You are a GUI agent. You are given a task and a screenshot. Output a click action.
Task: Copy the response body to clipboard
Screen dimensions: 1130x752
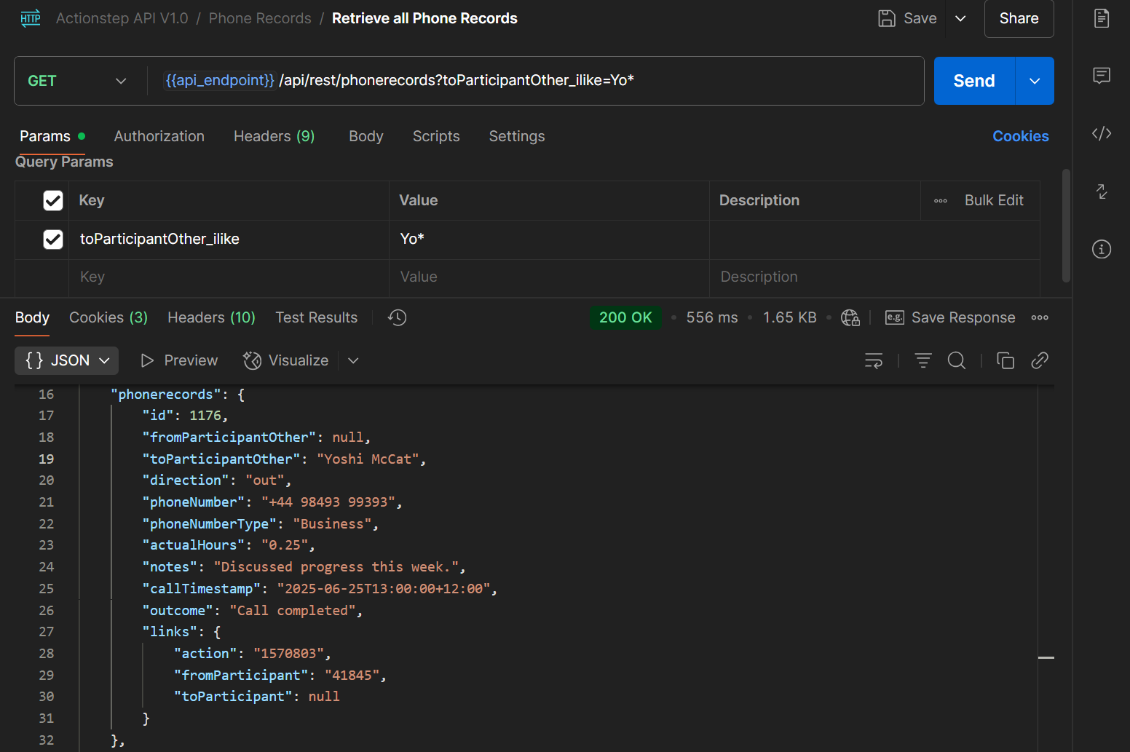pyautogui.click(x=1005, y=360)
